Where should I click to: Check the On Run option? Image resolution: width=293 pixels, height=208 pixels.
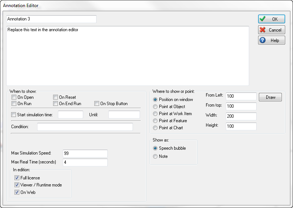click(14, 104)
